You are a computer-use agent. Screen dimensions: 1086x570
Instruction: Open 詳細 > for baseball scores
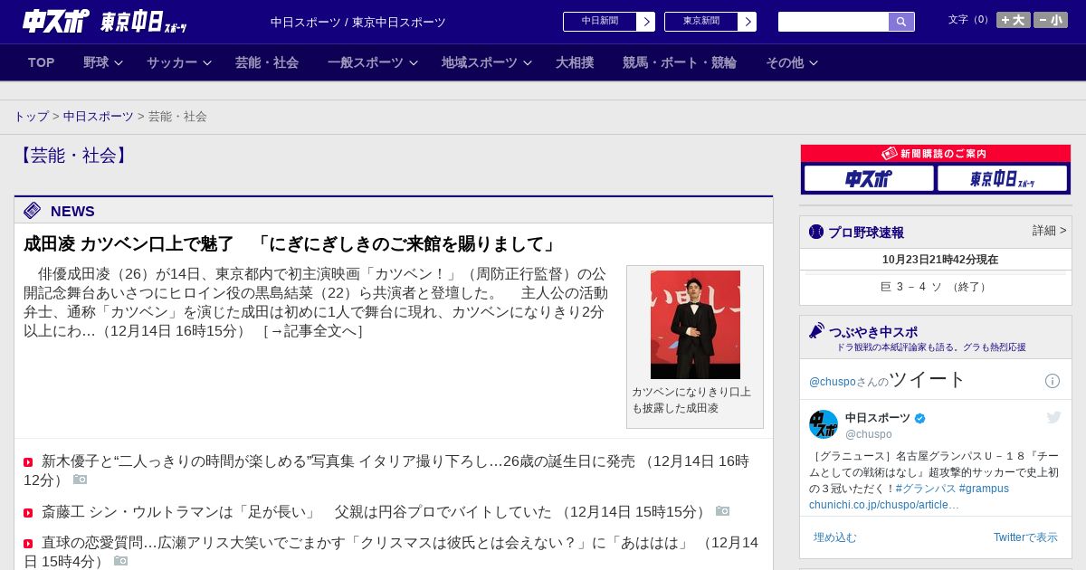1050,231
